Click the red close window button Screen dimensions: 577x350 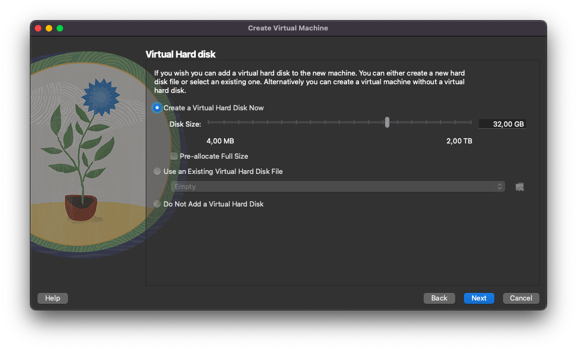pos(38,28)
